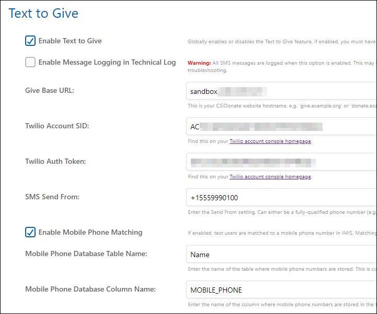Open Twilio console link below Auth Token

(270, 177)
